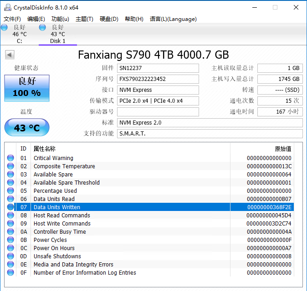Click status orb for Controller Busy Time row
Viewport: 307px width, 291px height.
10,231
